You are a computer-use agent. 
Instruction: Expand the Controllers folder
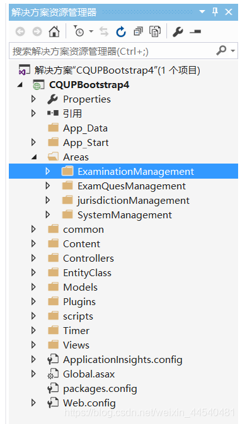(33, 259)
